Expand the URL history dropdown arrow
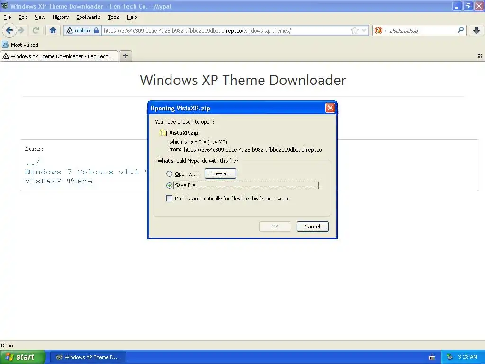Image resolution: width=485 pixels, height=364 pixels. (364, 30)
